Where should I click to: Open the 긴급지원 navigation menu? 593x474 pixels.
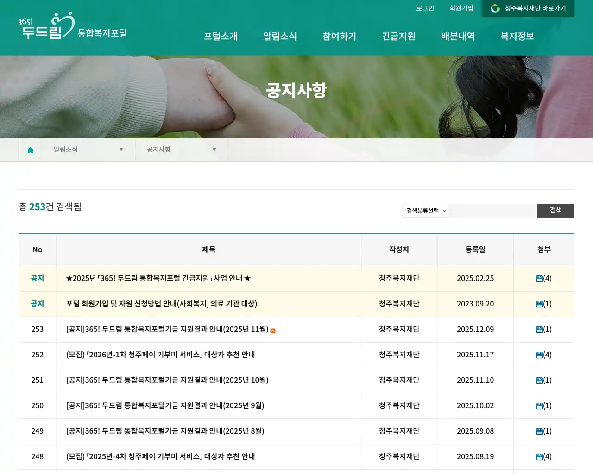coord(398,37)
